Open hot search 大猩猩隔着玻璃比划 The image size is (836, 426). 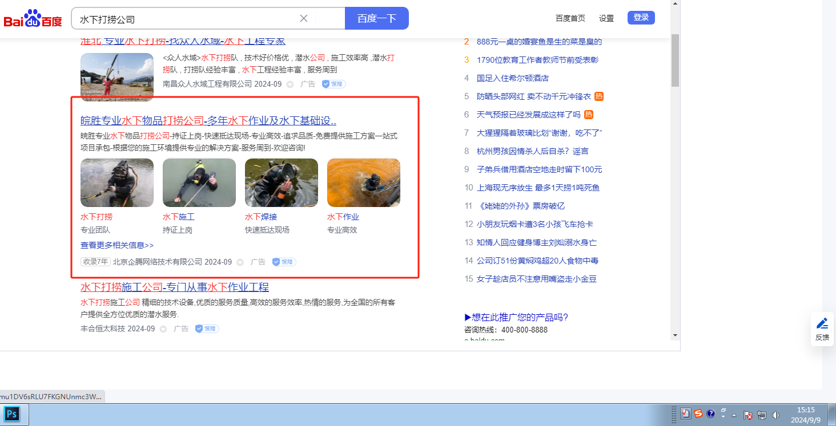tap(540, 133)
